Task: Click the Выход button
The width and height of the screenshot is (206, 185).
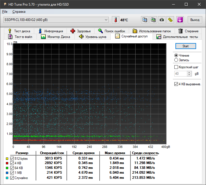Action: click(195, 20)
